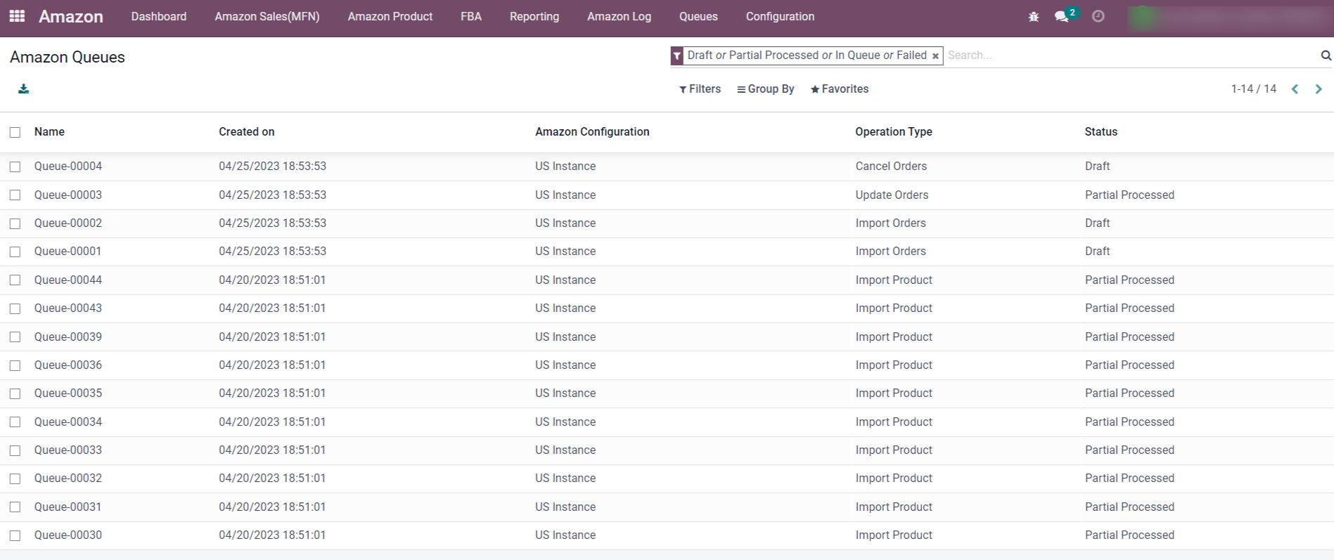
Task: Click the Amazon app title
Action: [70, 16]
